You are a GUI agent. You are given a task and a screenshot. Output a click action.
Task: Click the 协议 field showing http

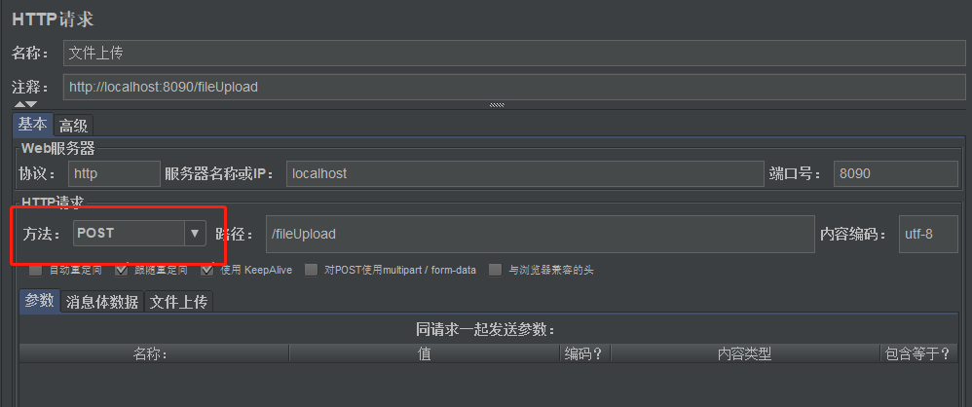[x=114, y=173]
